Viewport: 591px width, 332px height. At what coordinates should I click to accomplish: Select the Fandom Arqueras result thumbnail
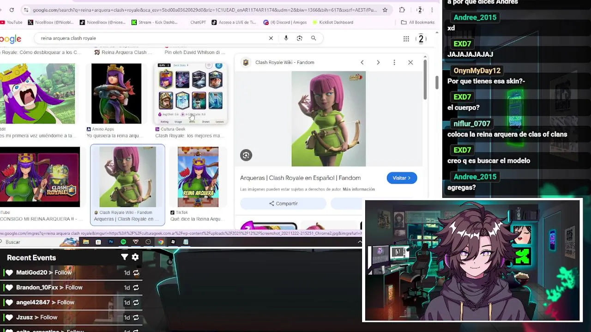[x=127, y=177]
